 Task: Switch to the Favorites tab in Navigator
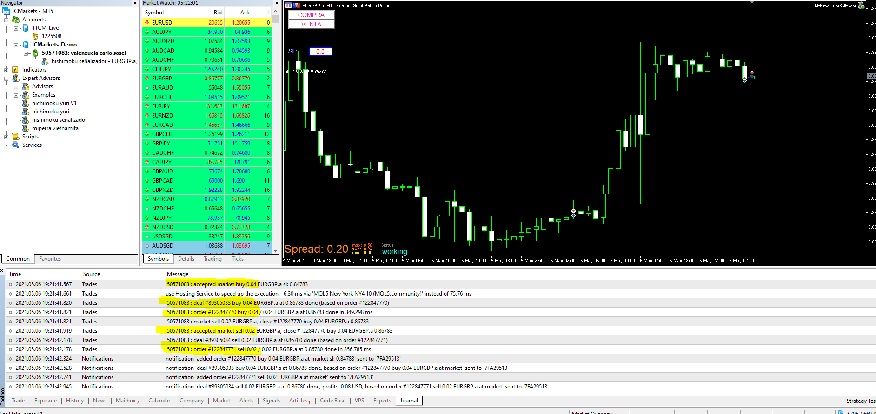point(50,259)
